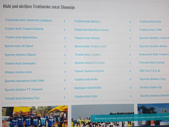Show info for Športno društvo 3Šport

tap(65, 55)
